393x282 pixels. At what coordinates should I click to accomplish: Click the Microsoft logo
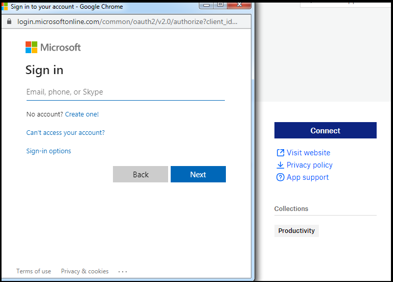[53, 48]
